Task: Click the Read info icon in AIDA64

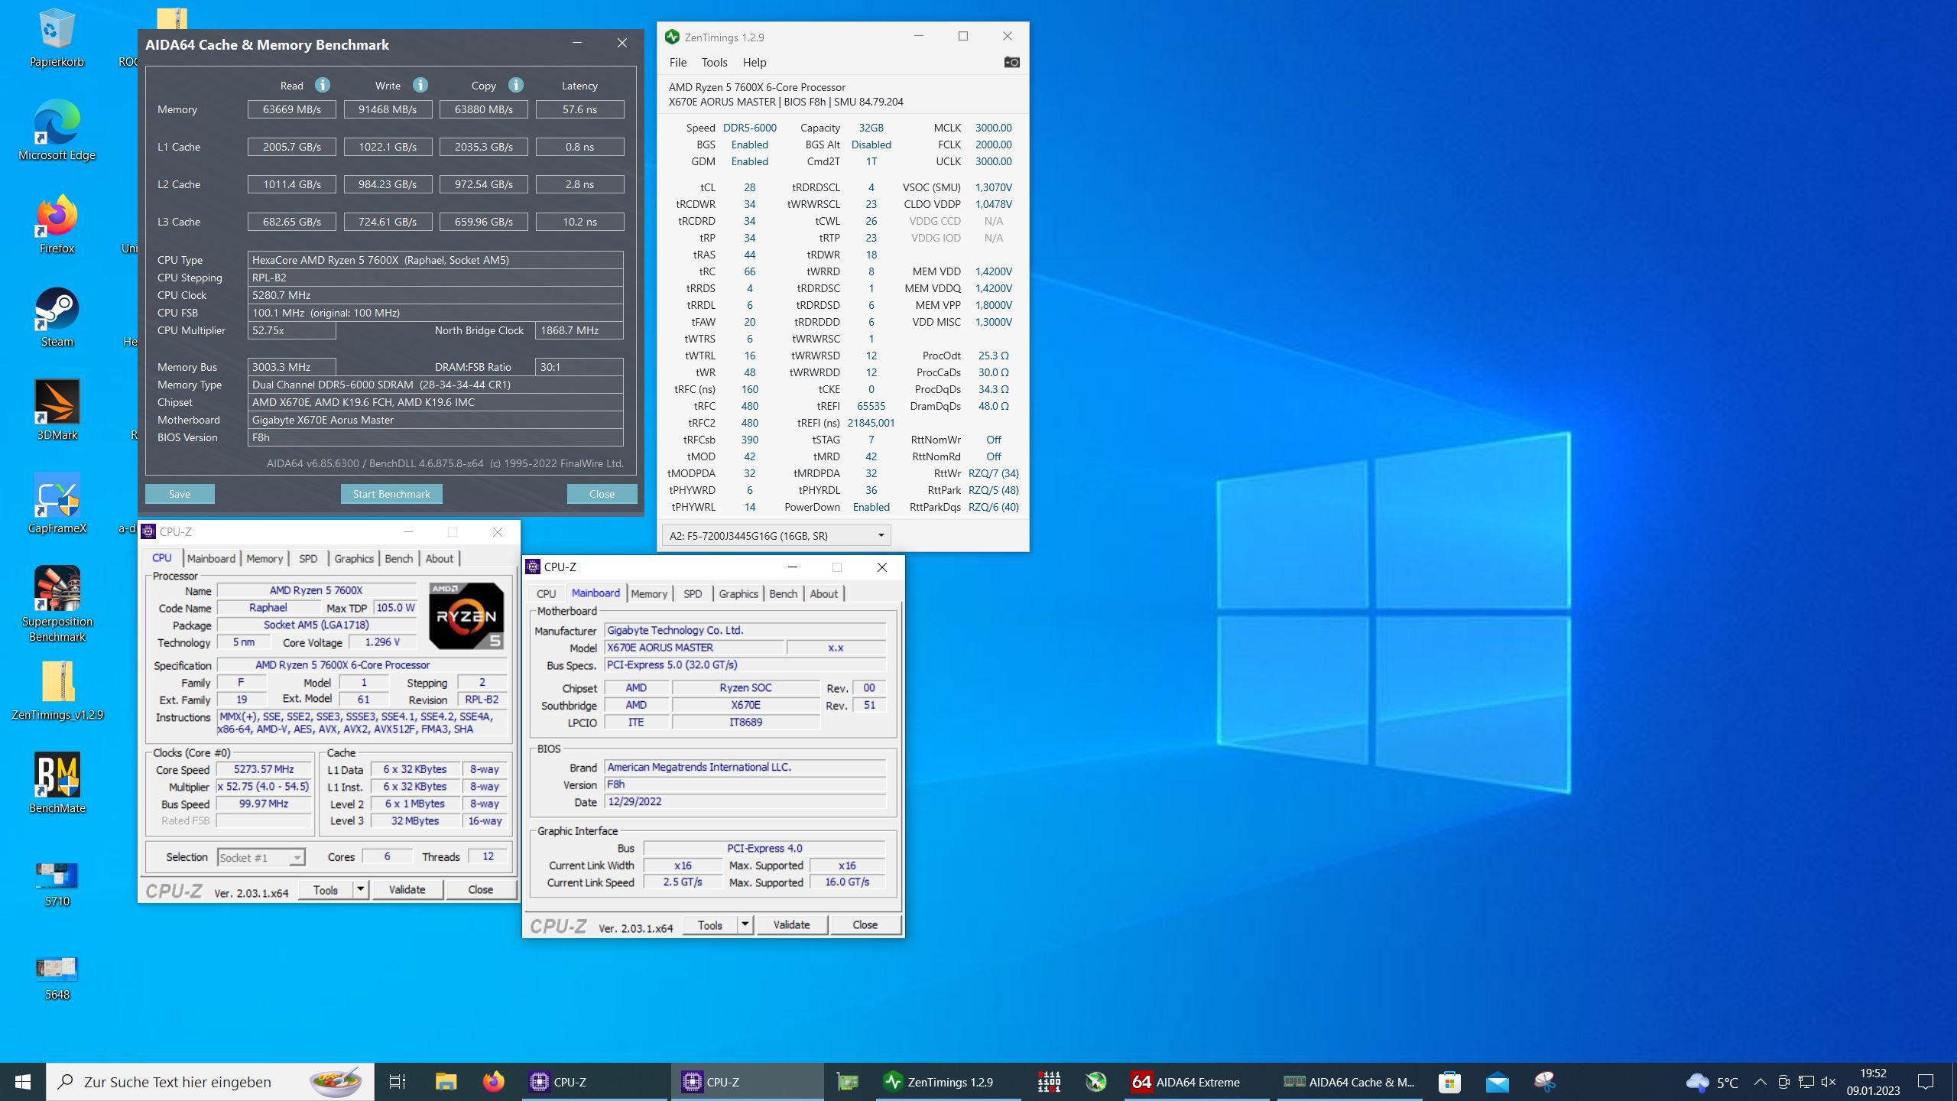Action: pos(323,85)
